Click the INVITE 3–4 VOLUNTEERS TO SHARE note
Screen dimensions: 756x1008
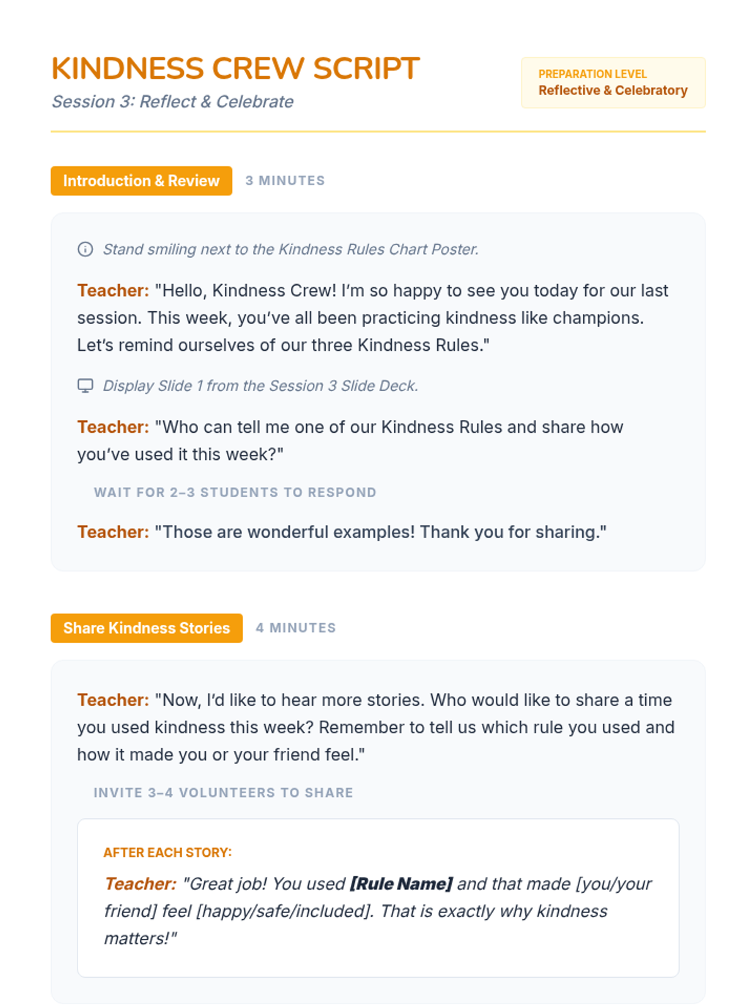[223, 793]
